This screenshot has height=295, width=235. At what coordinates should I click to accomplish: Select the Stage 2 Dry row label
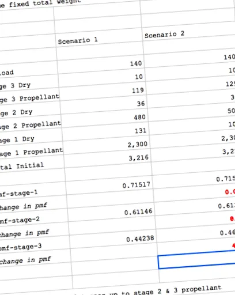16,112
